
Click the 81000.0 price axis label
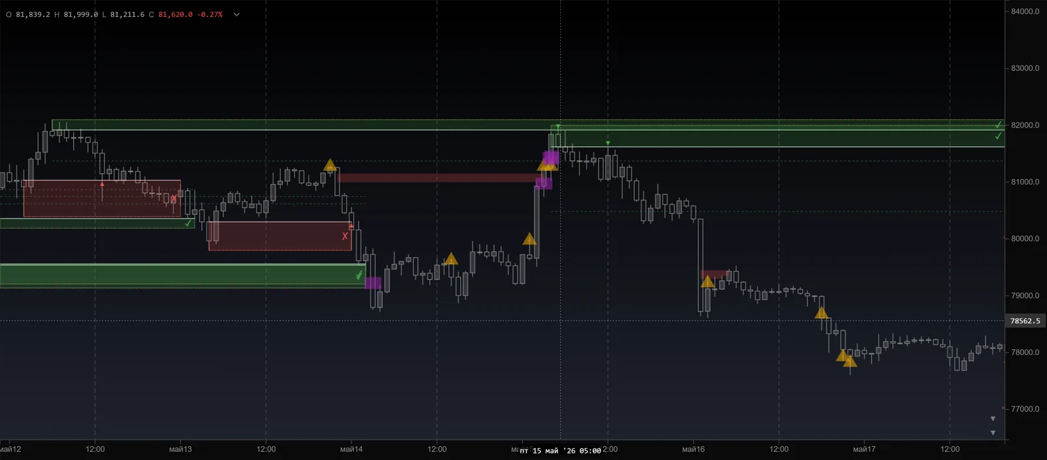(1025, 182)
